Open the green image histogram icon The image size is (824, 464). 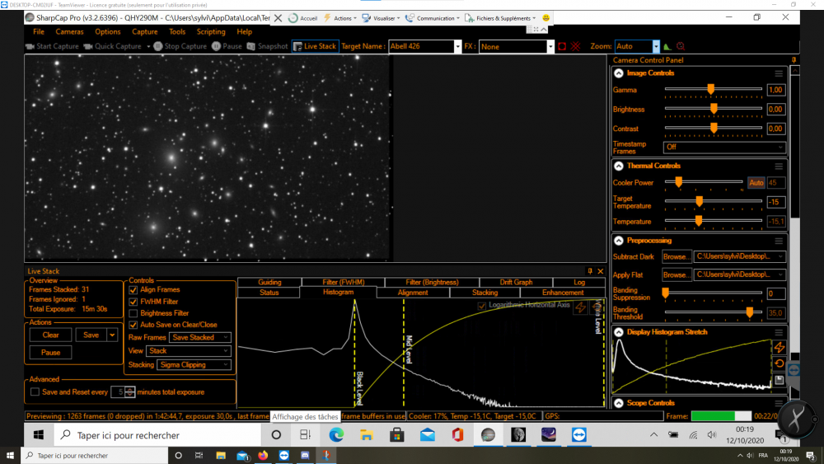click(667, 46)
